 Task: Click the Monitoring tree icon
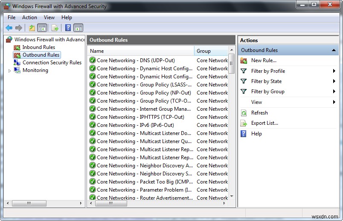[17, 70]
